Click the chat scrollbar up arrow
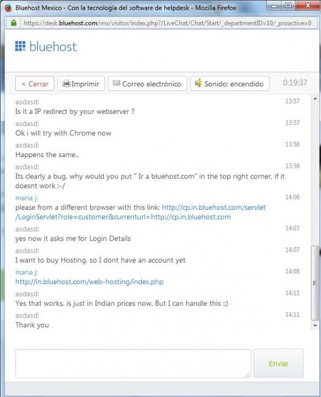Image resolution: width=321 pixels, height=397 pixels. pyautogui.click(x=315, y=99)
